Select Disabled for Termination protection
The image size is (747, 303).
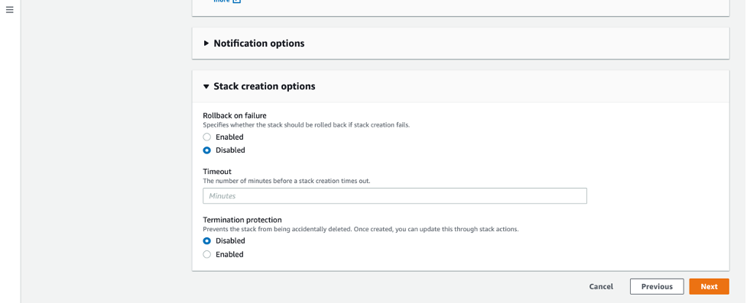[206, 240]
